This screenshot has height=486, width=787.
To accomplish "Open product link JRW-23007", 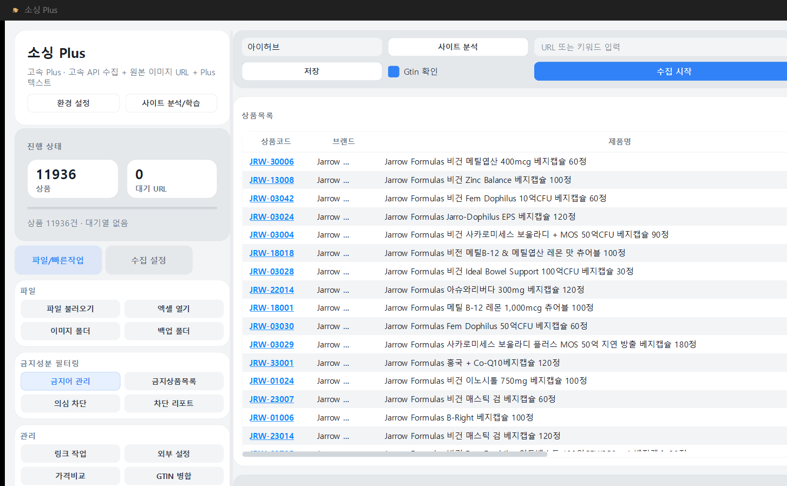I will 272,399.
